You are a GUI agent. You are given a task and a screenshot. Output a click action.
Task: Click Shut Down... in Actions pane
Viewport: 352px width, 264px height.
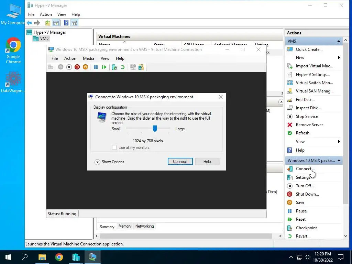click(307, 194)
